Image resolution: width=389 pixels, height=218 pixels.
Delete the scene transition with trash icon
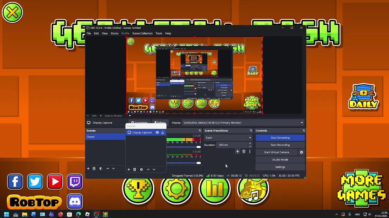click(244, 151)
